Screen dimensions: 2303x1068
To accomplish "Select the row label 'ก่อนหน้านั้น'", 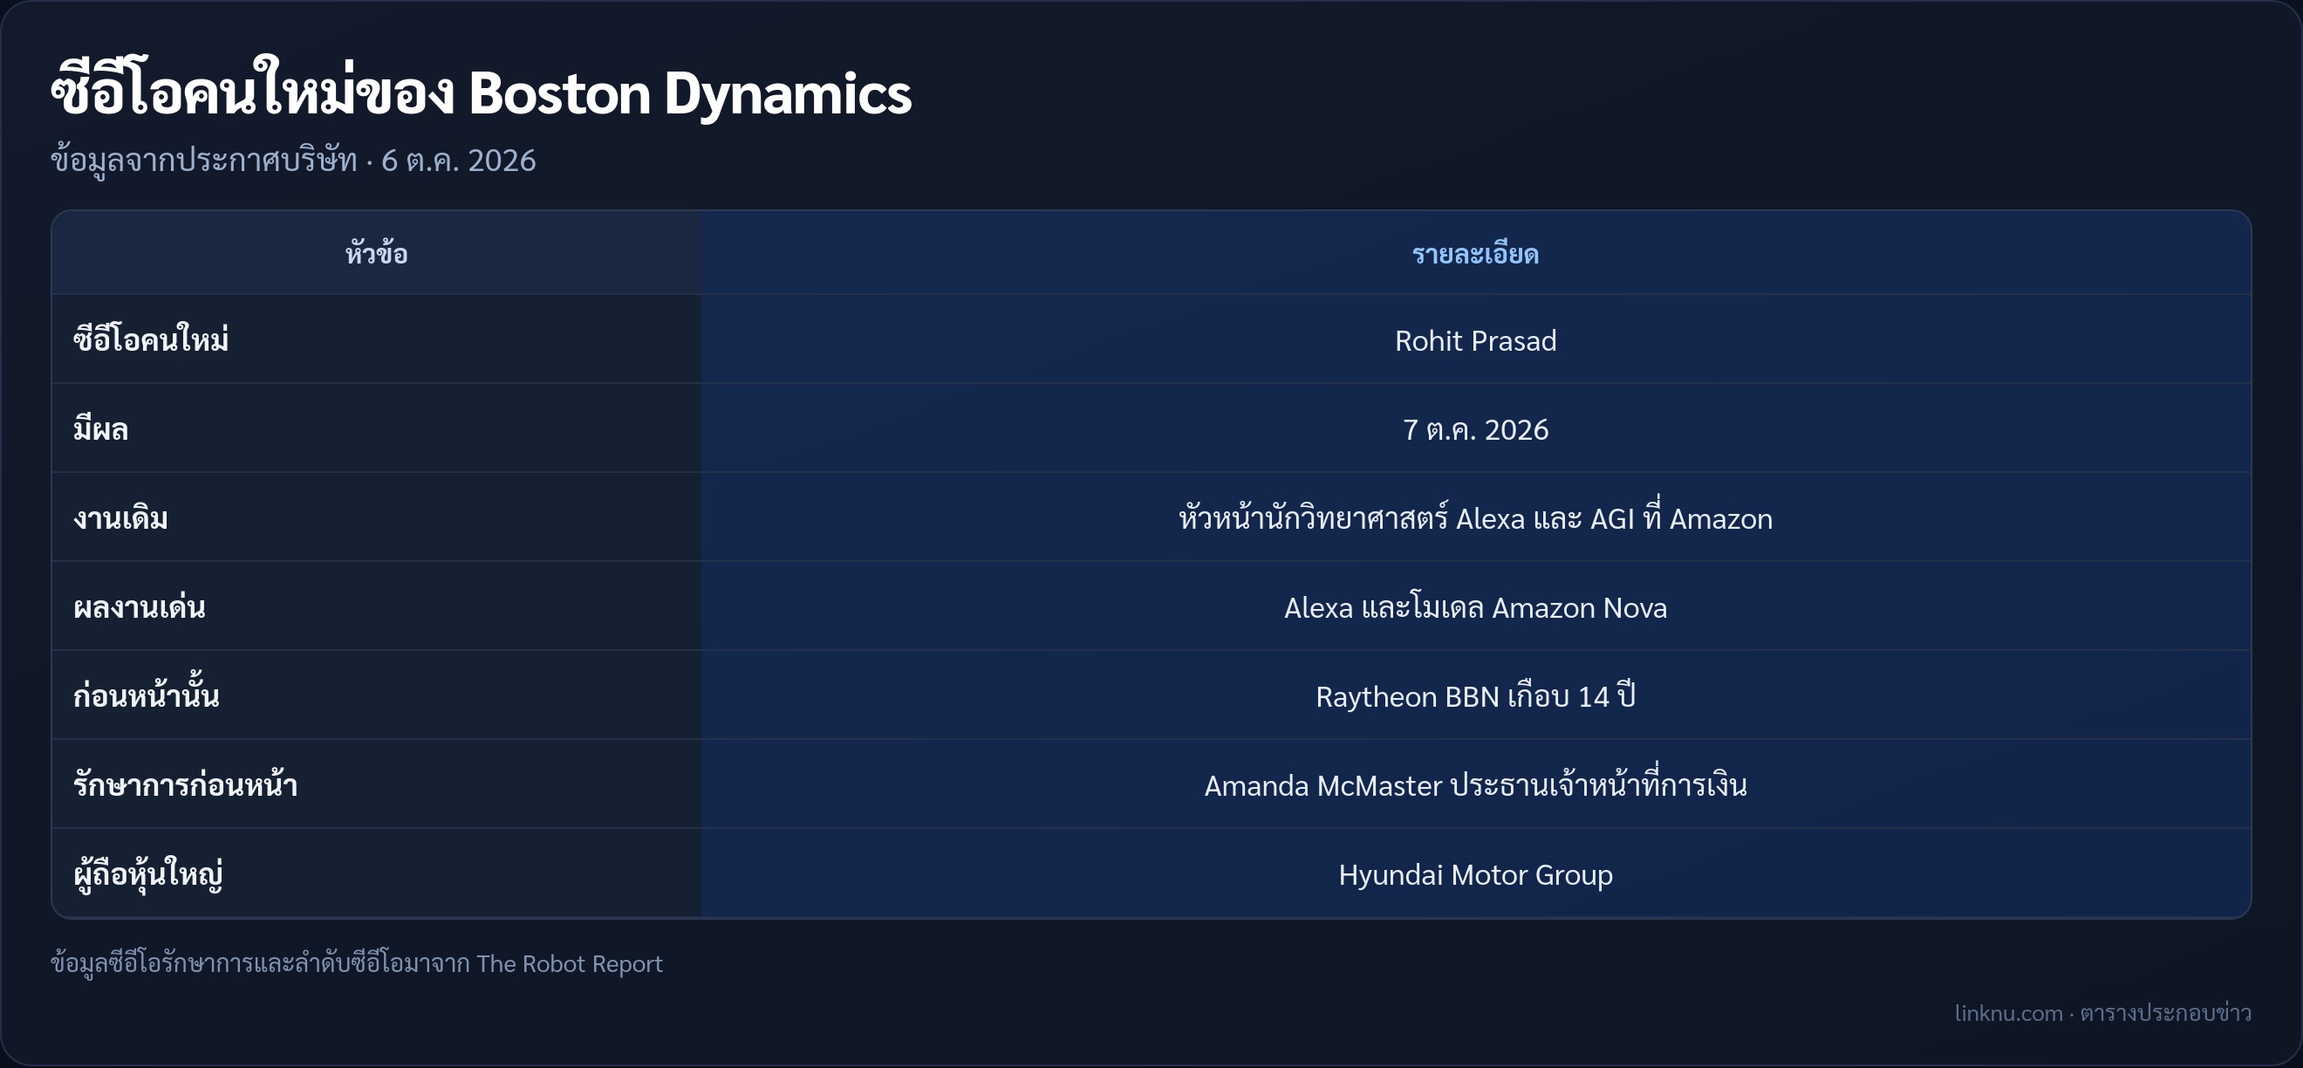I will (x=147, y=693).
